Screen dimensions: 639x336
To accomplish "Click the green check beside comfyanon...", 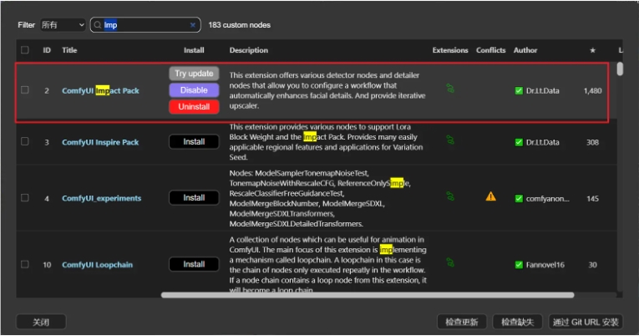I will click(519, 199).
